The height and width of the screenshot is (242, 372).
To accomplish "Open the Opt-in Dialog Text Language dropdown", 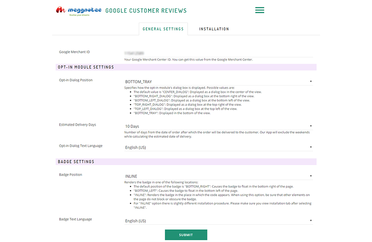I will click(x=218, y=147).
